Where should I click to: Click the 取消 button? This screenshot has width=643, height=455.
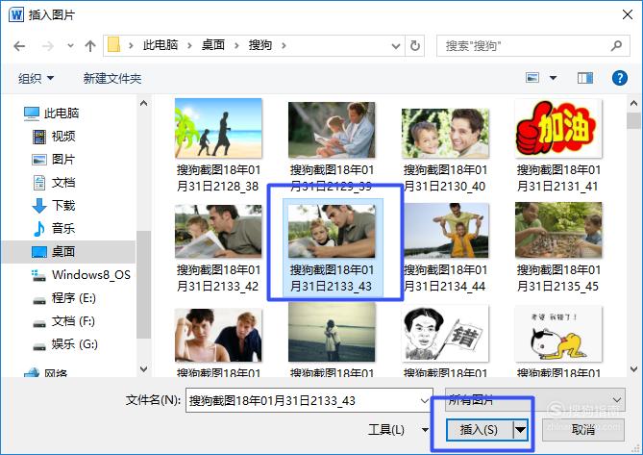pos(583,430)
